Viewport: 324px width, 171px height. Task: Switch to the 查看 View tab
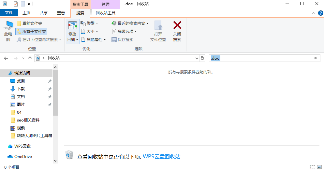(x=61, y=13)
